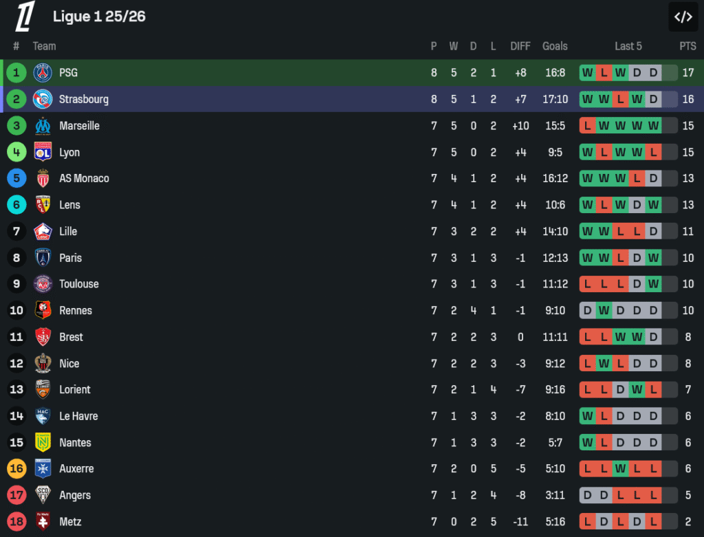Click the Metz club crest
Viewport: 704px width, 537px height.
point(43,522)
